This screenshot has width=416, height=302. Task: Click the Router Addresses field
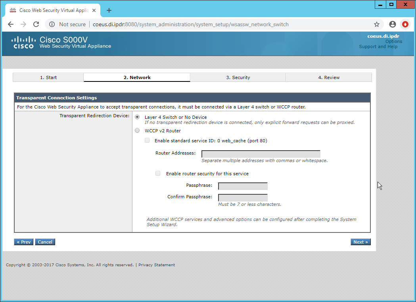pos(261,154)
